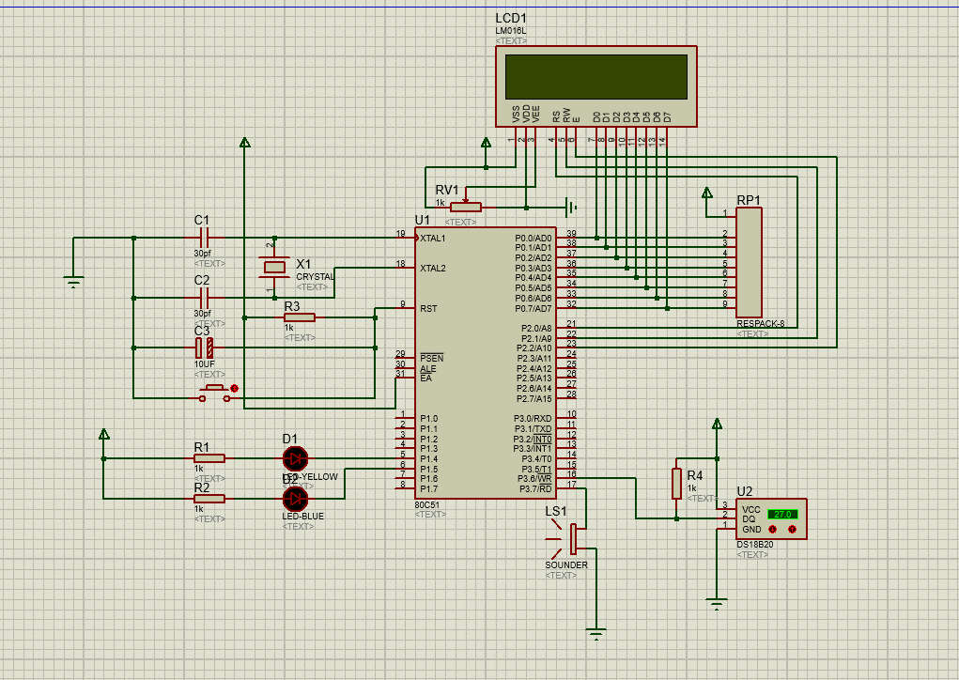Viewport: 959px width, 680px height.
Task: Click the 80C51 part label below U1
Action: tap(427, 504)
